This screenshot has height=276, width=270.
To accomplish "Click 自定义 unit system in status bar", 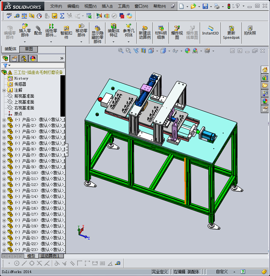I will (x=222, y=272).
